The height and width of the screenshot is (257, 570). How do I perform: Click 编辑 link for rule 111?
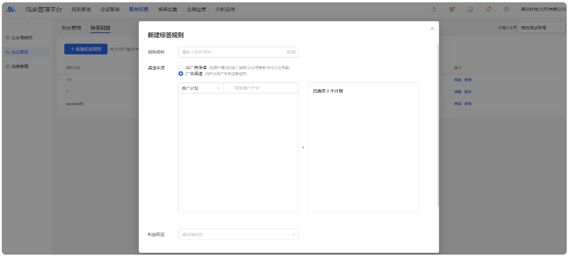(x=457, y=80)
